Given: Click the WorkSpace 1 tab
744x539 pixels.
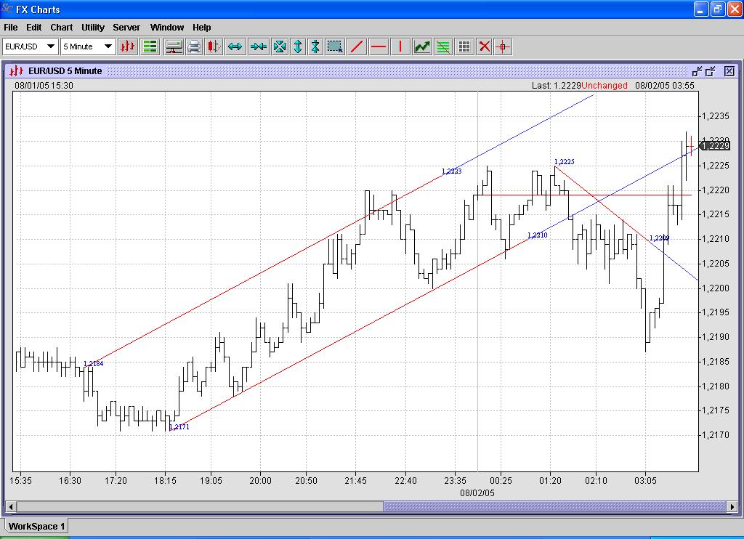Looking at the screenshot, I should point(37,526).
